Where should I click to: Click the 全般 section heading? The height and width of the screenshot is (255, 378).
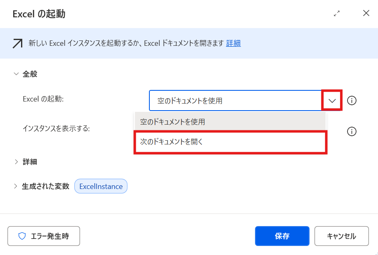(30, 74)
